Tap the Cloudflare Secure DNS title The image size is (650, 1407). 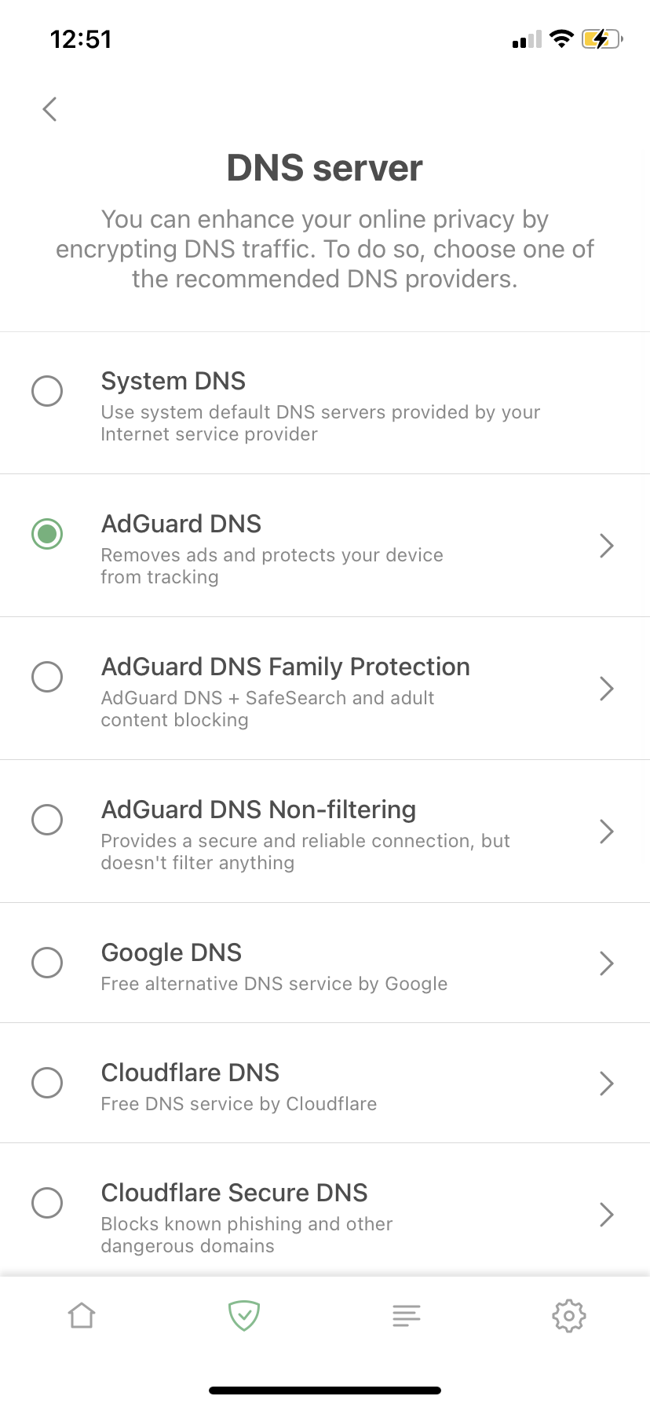coord(234,1193)
